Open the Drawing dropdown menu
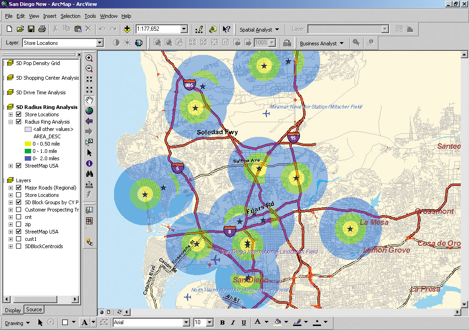This screenshot has height=331, width=469. 17,323
